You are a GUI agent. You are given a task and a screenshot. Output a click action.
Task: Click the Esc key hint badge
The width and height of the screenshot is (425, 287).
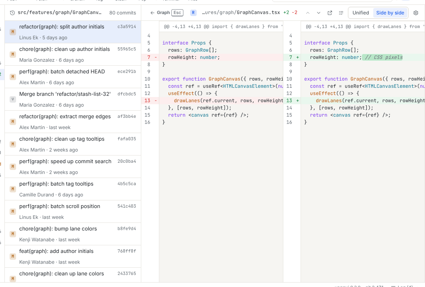click(177, 13)
